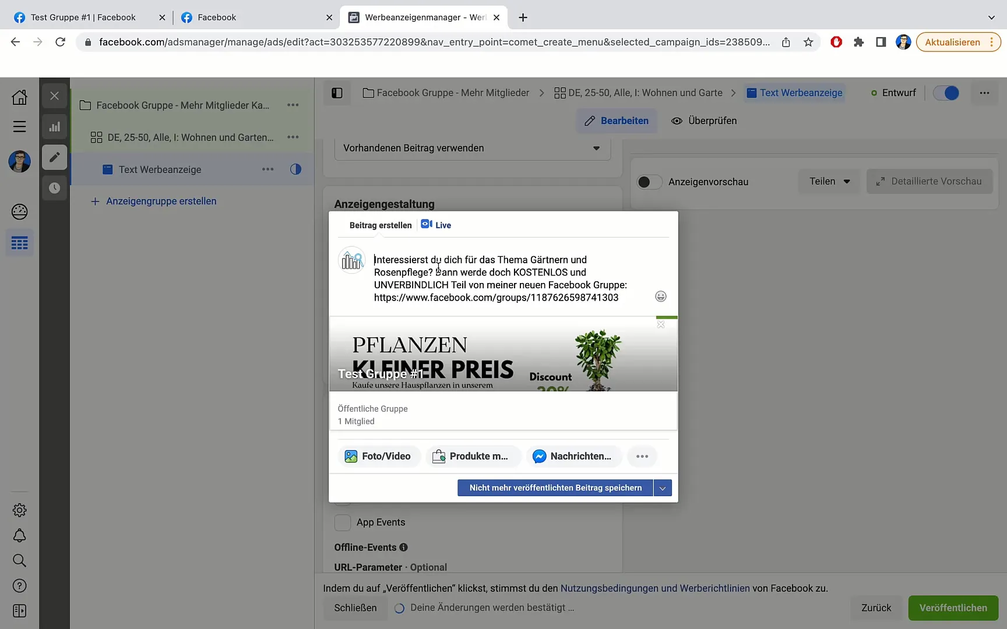Open options for the DE, 25-50 ad set
Image resolution: width=1007 pixels, height=629 pixels.
(293, 137)
